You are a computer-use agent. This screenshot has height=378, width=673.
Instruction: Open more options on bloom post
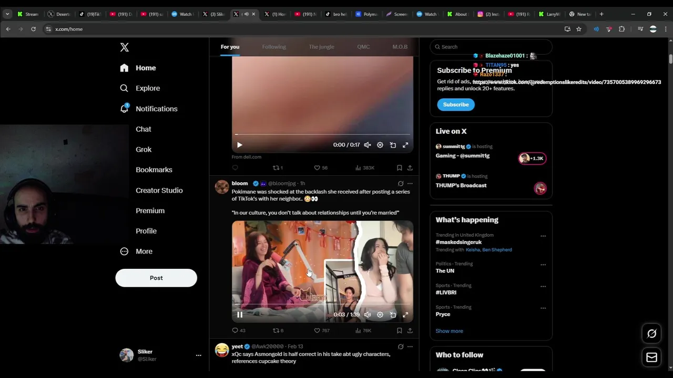tap(410, 184)
